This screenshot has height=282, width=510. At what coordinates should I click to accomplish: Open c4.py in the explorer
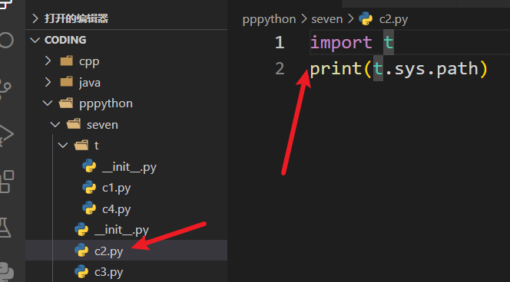coord(117,209)
